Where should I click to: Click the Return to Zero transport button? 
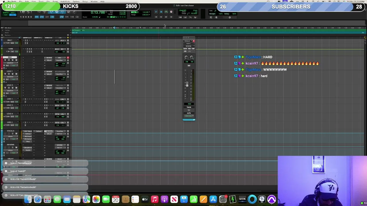tap(156, 17)
